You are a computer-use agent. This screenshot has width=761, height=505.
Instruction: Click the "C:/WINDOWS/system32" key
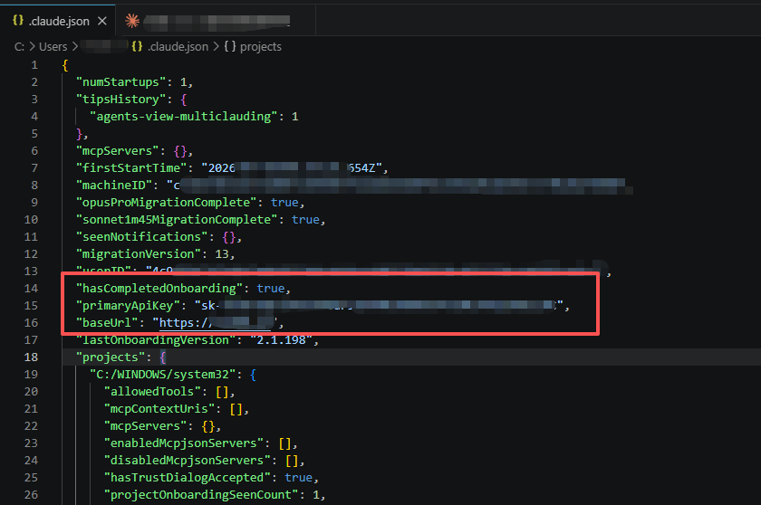point(162,375)
